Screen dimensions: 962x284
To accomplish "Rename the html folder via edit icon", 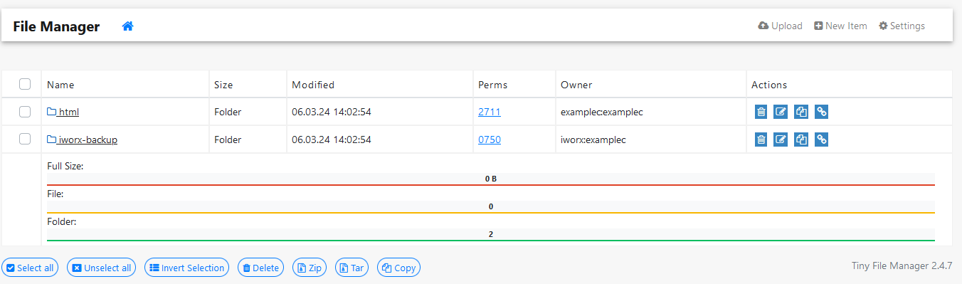I will tap(781, 112).
